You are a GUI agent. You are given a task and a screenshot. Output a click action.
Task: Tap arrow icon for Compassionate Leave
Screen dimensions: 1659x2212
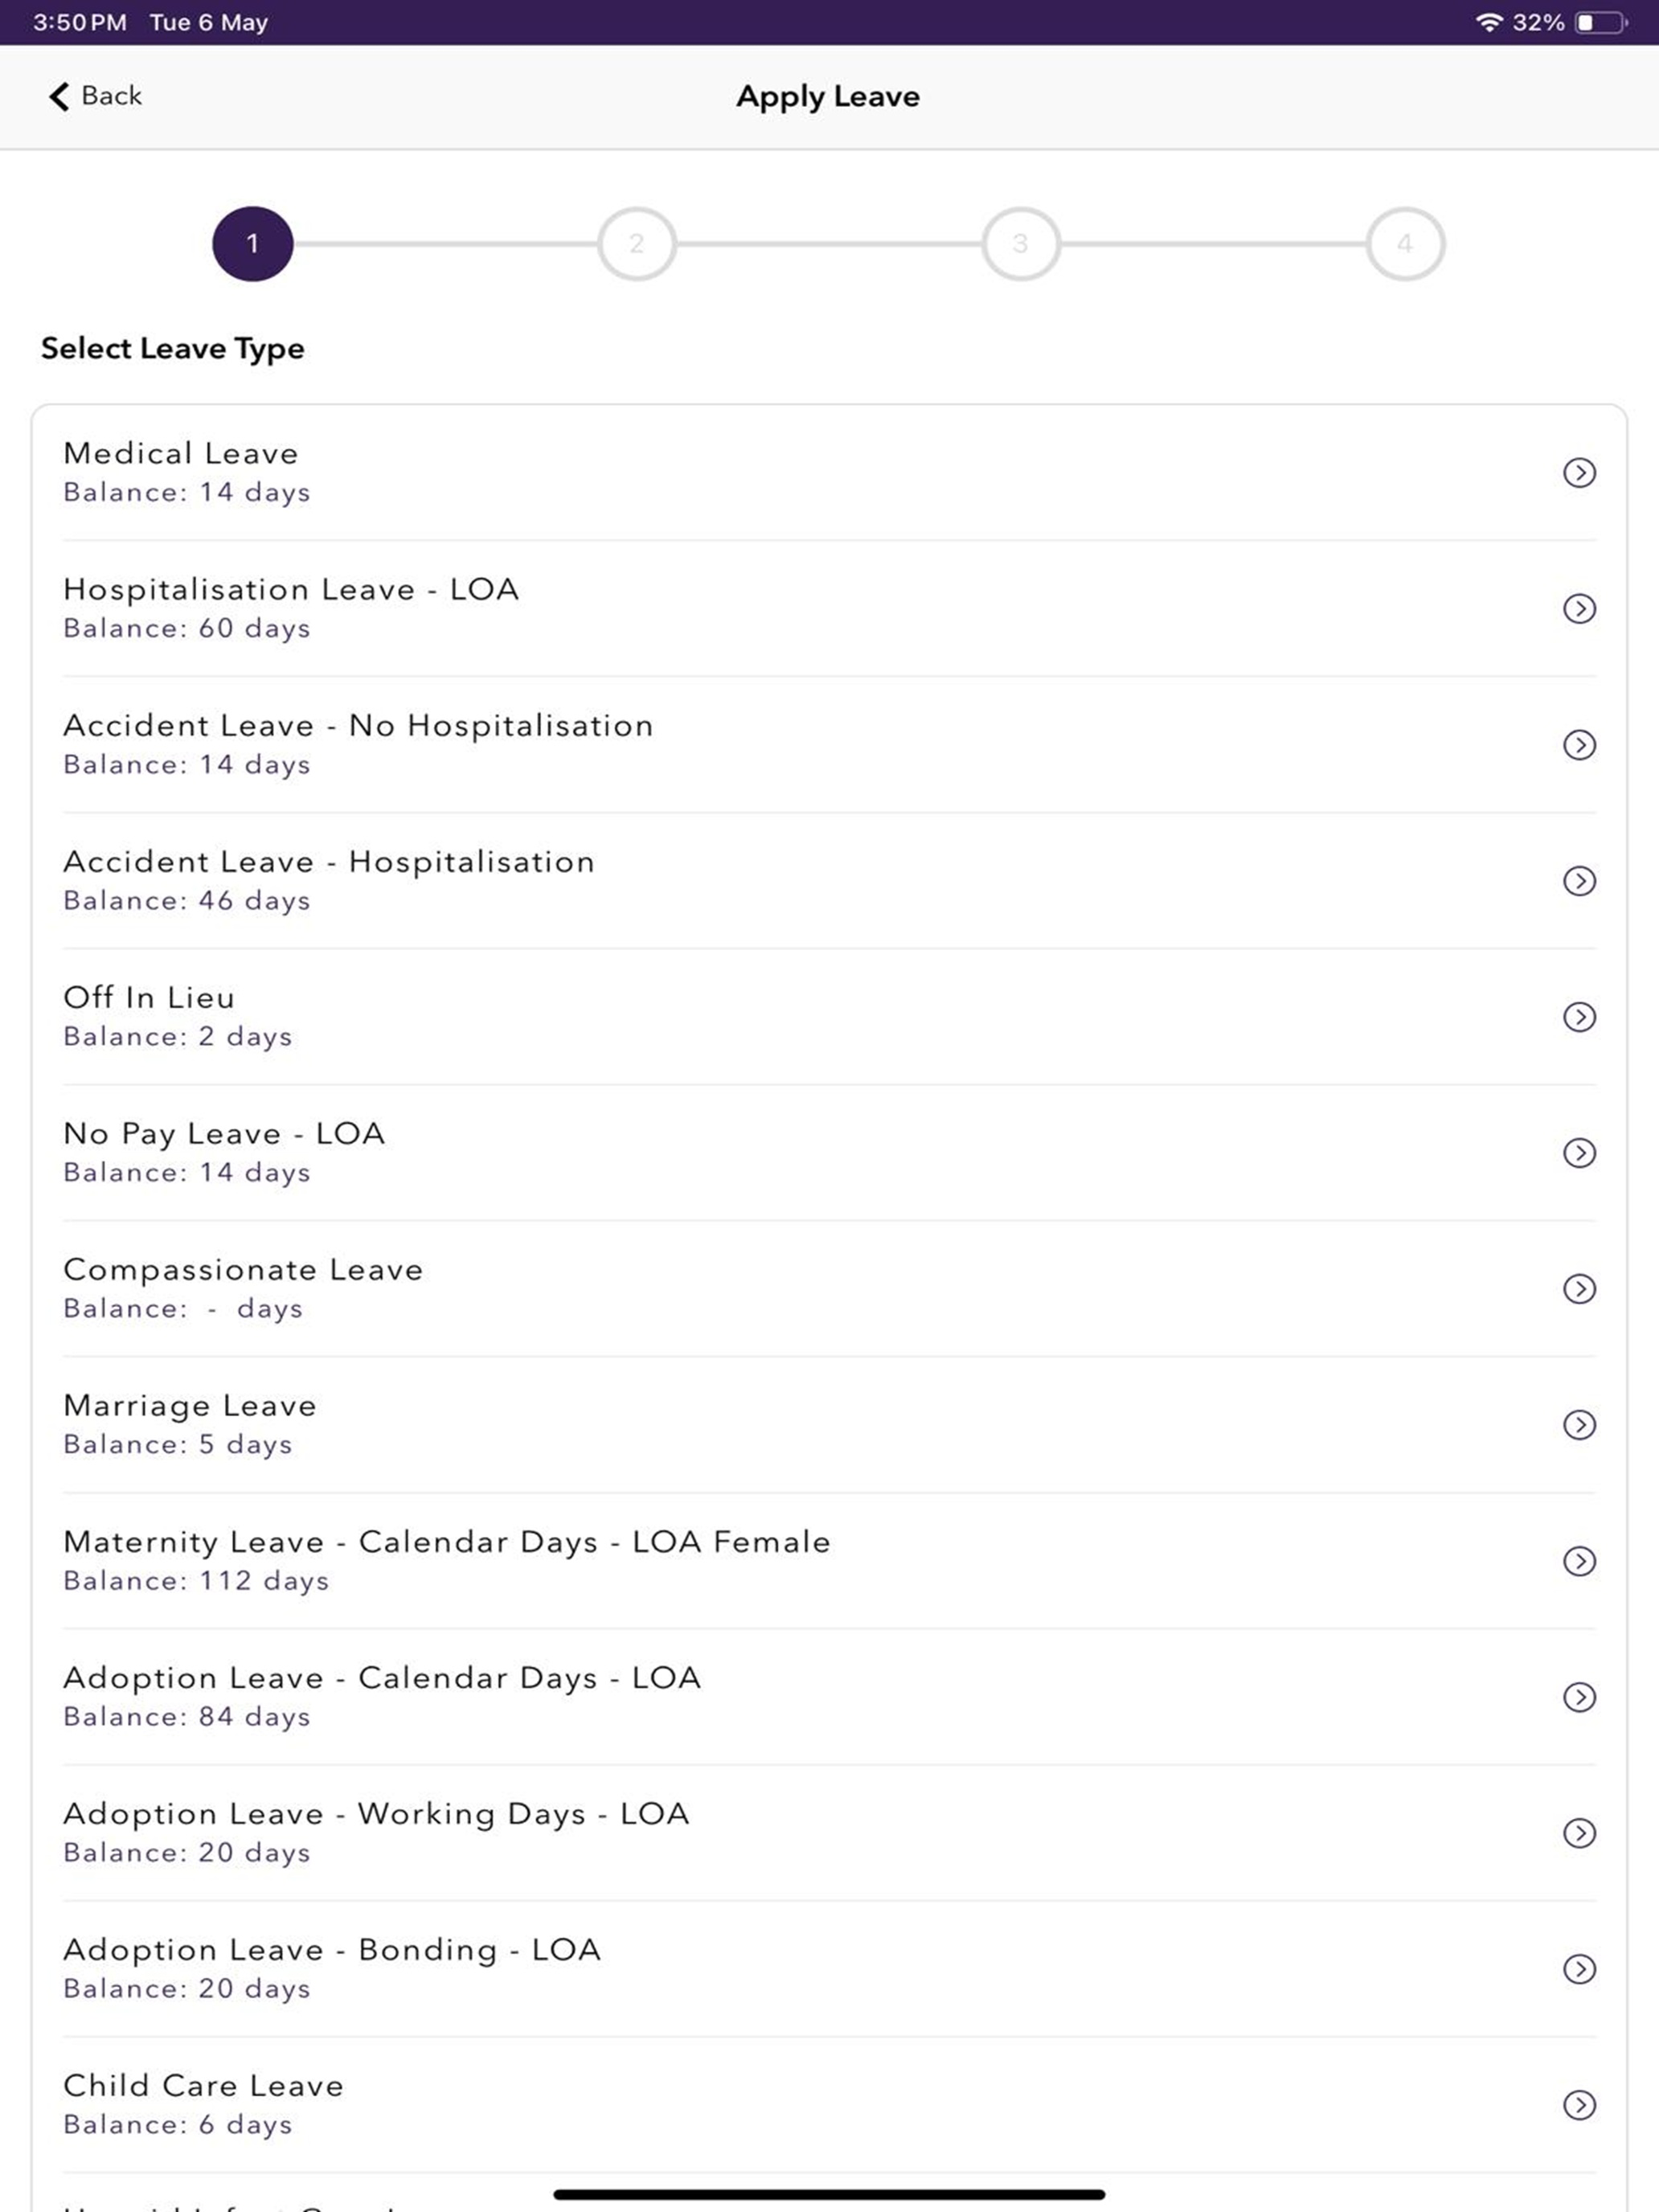click(1579, 1289)
